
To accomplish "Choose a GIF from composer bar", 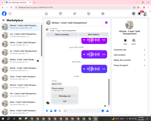I will click(60, 111).
